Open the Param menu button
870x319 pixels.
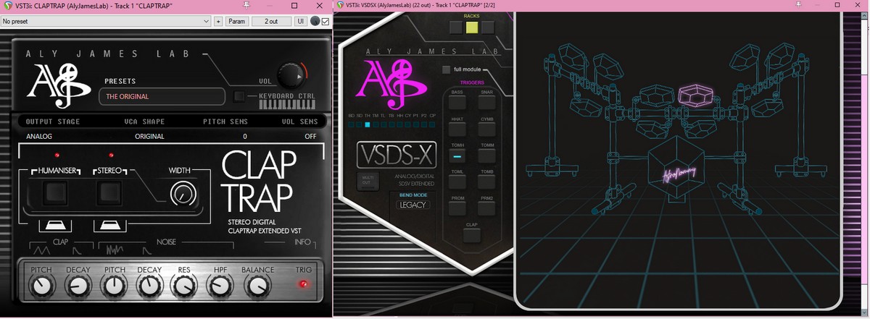tap(237, 22)
